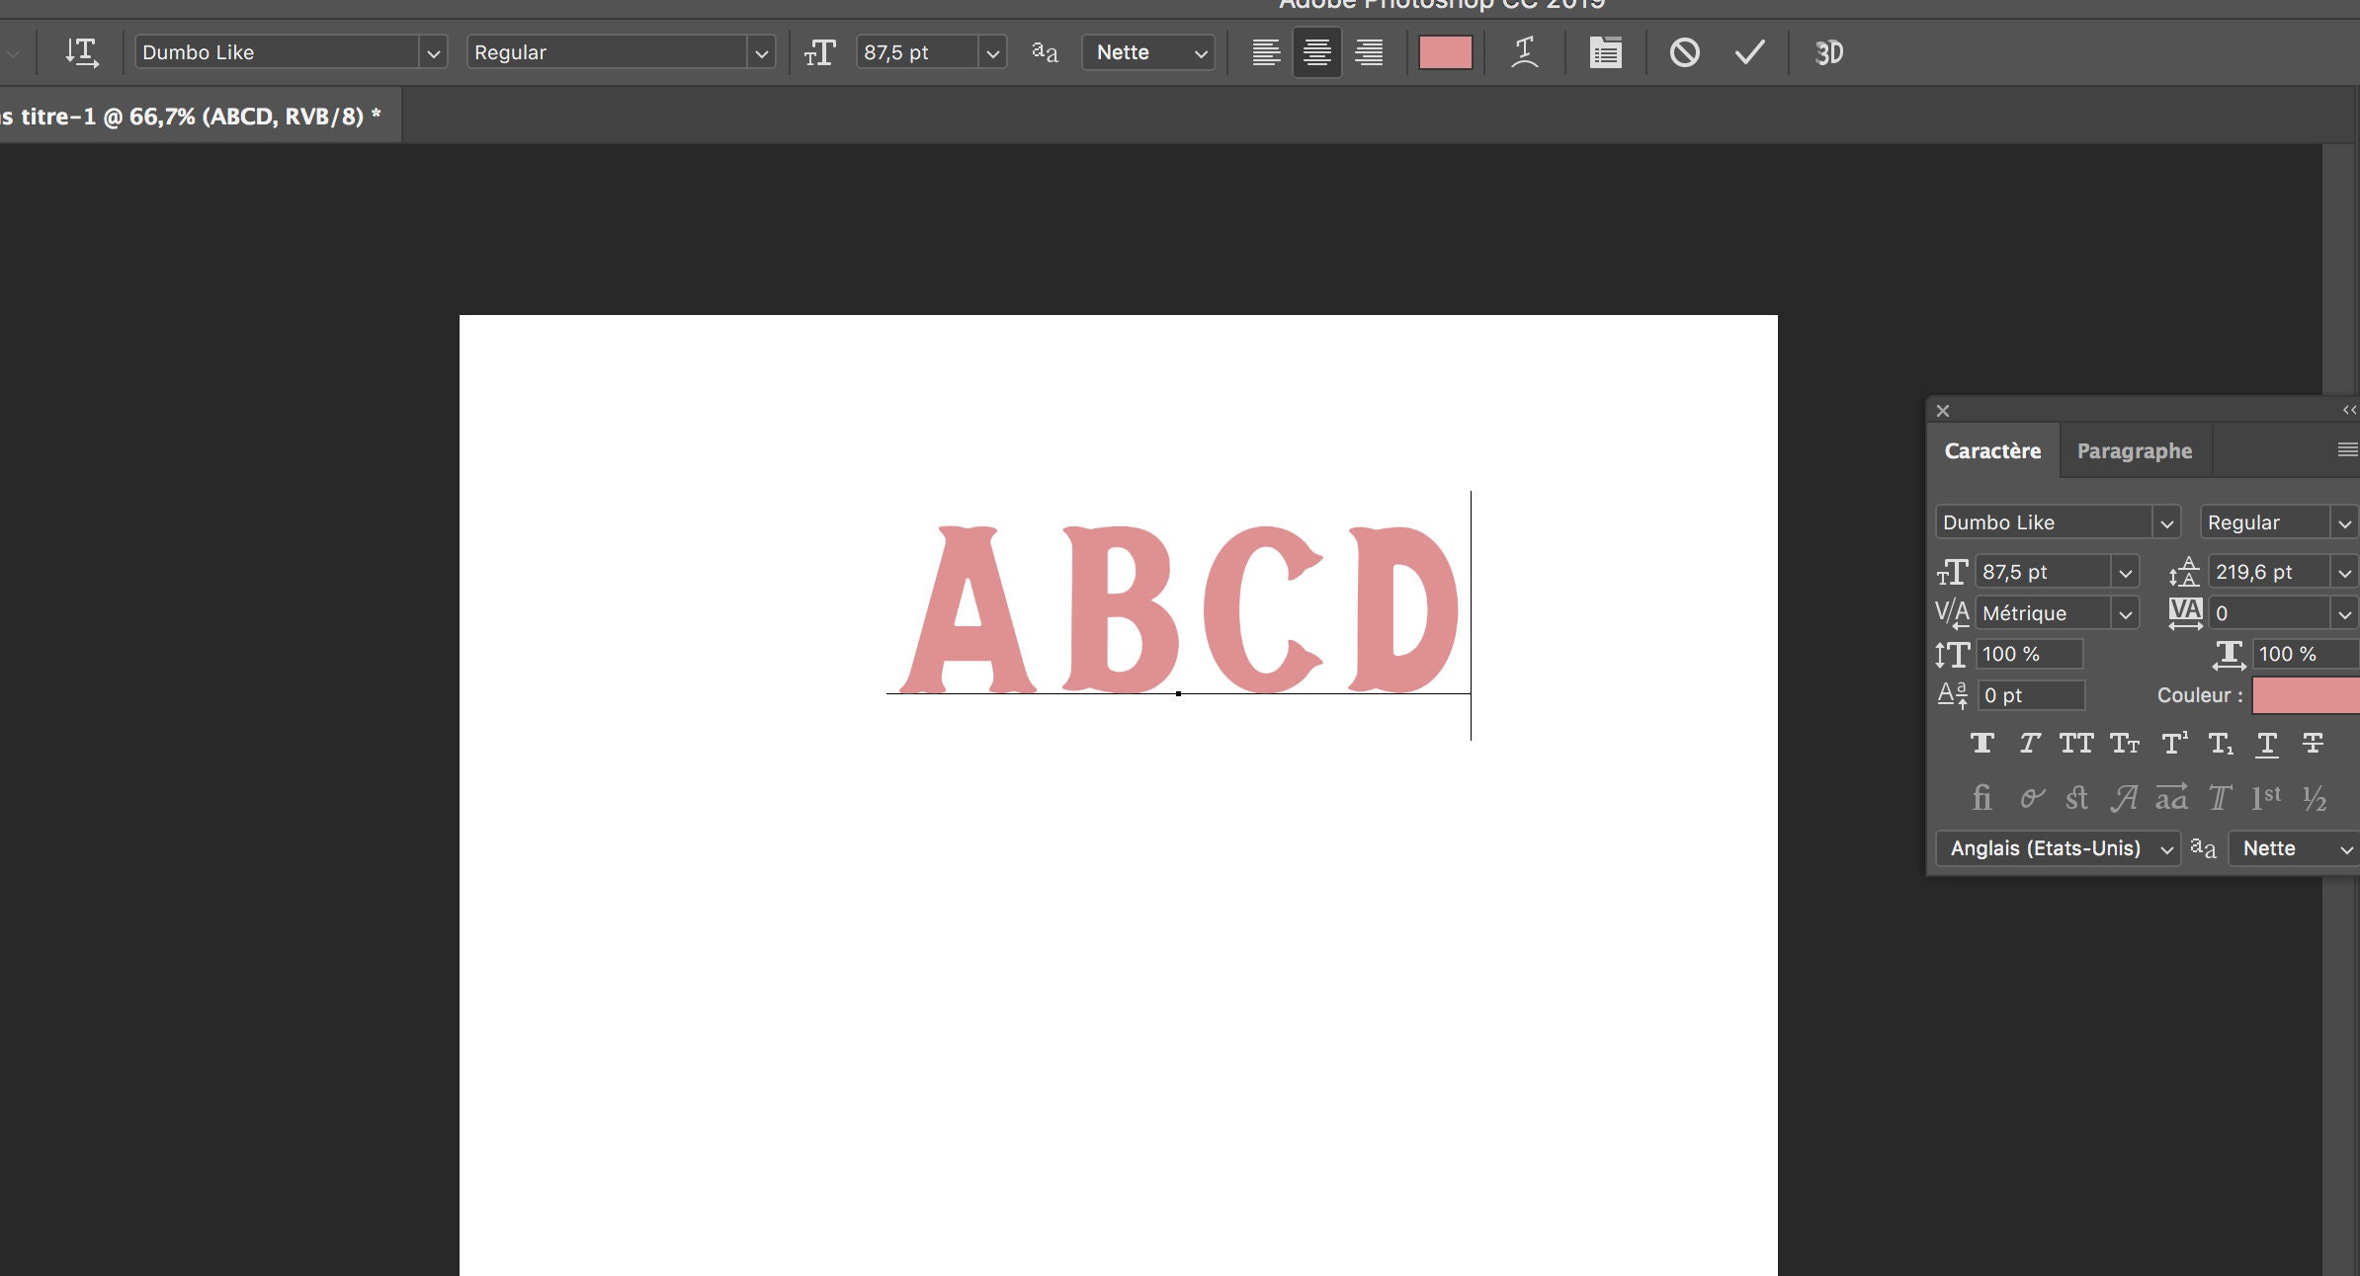Click the 3D icon in the options bar
The width and height of the screenshot is (2360, 1276).
pos(1828,52)
